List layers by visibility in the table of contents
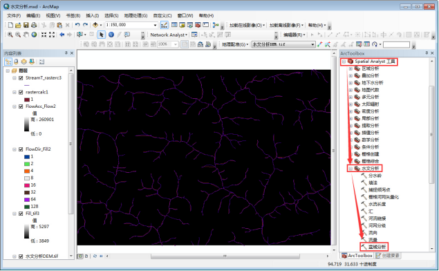The image size is (439, 271). tap(24, 62)
